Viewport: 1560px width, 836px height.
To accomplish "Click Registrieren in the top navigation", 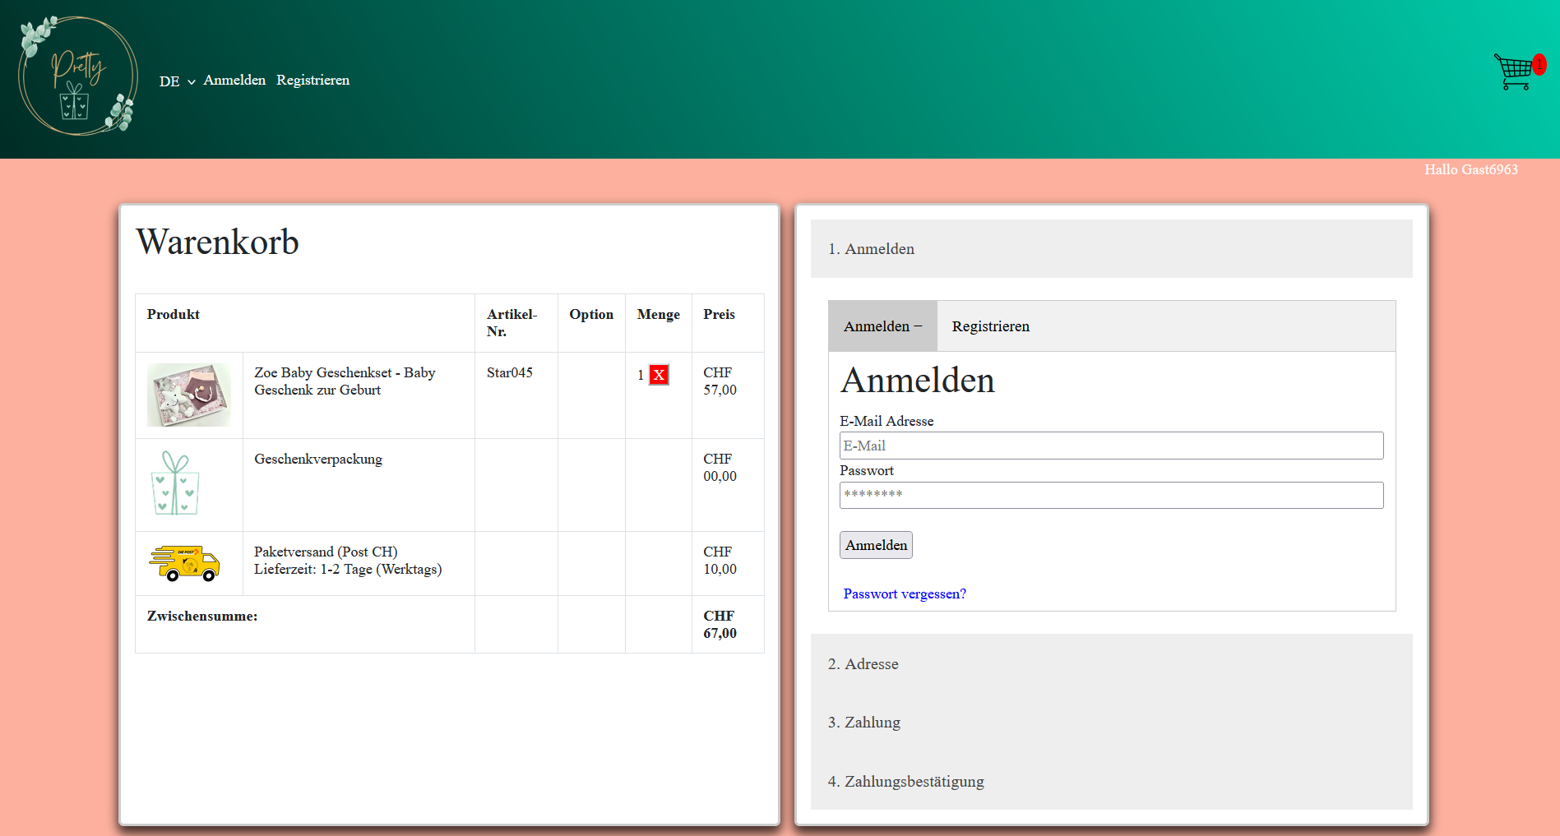I will [312, 80].
